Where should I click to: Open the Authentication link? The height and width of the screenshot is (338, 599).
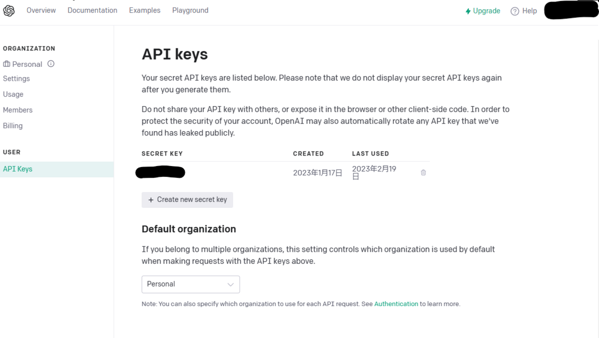tap(396, 304)
